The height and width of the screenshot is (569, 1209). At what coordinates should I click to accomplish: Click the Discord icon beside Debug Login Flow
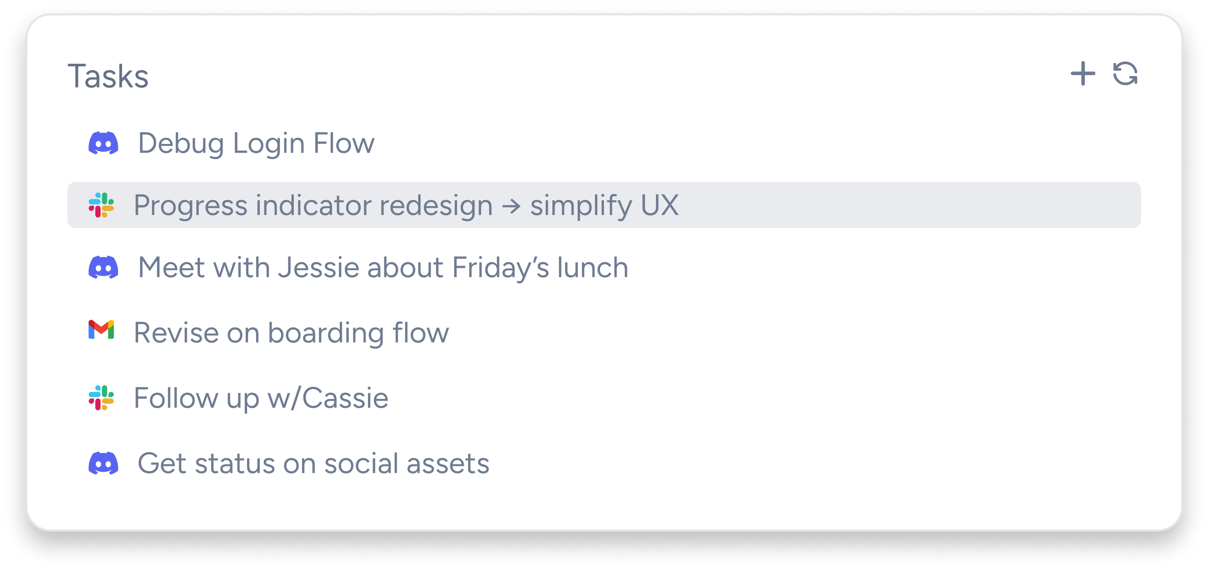point(103,143)
